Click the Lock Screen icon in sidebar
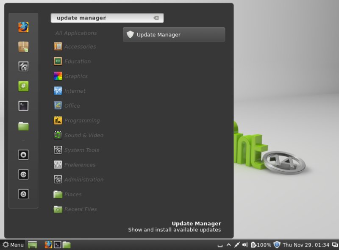339x250 pixels. coord(23,155)
